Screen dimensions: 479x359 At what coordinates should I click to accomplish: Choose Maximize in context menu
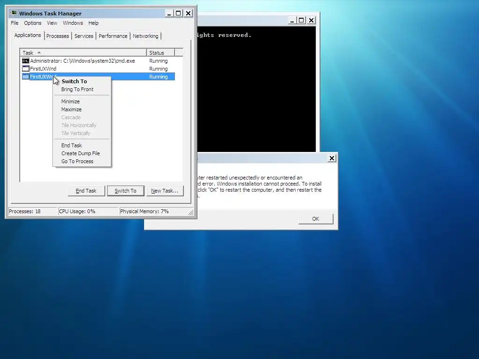82,109
